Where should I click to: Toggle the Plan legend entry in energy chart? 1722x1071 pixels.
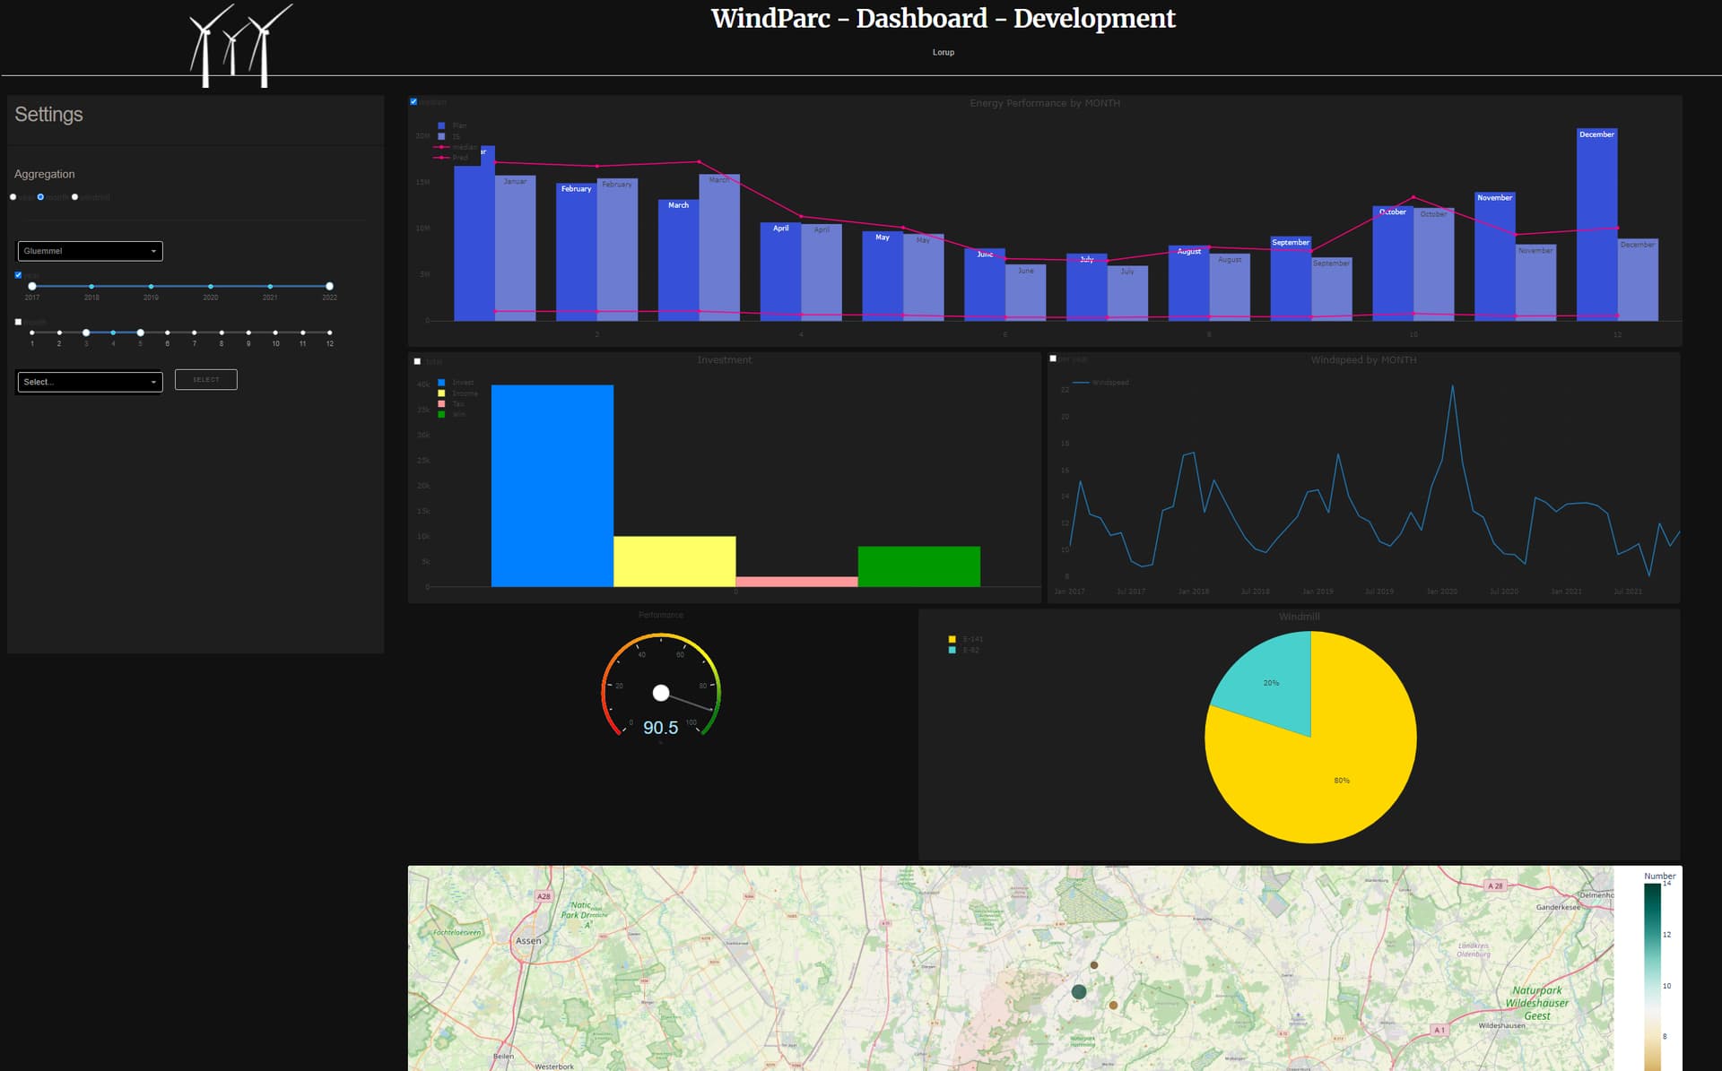click(x=441, y=125)
